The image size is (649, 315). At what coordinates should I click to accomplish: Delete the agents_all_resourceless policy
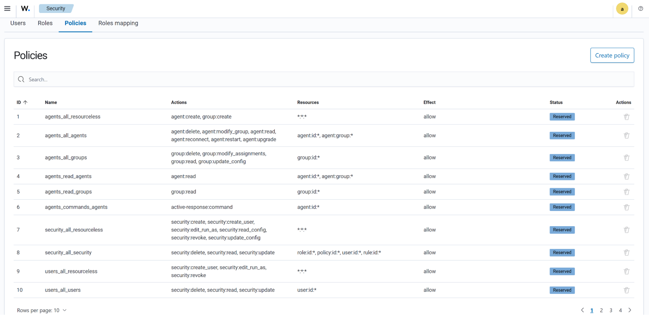(x=627, y=117)
